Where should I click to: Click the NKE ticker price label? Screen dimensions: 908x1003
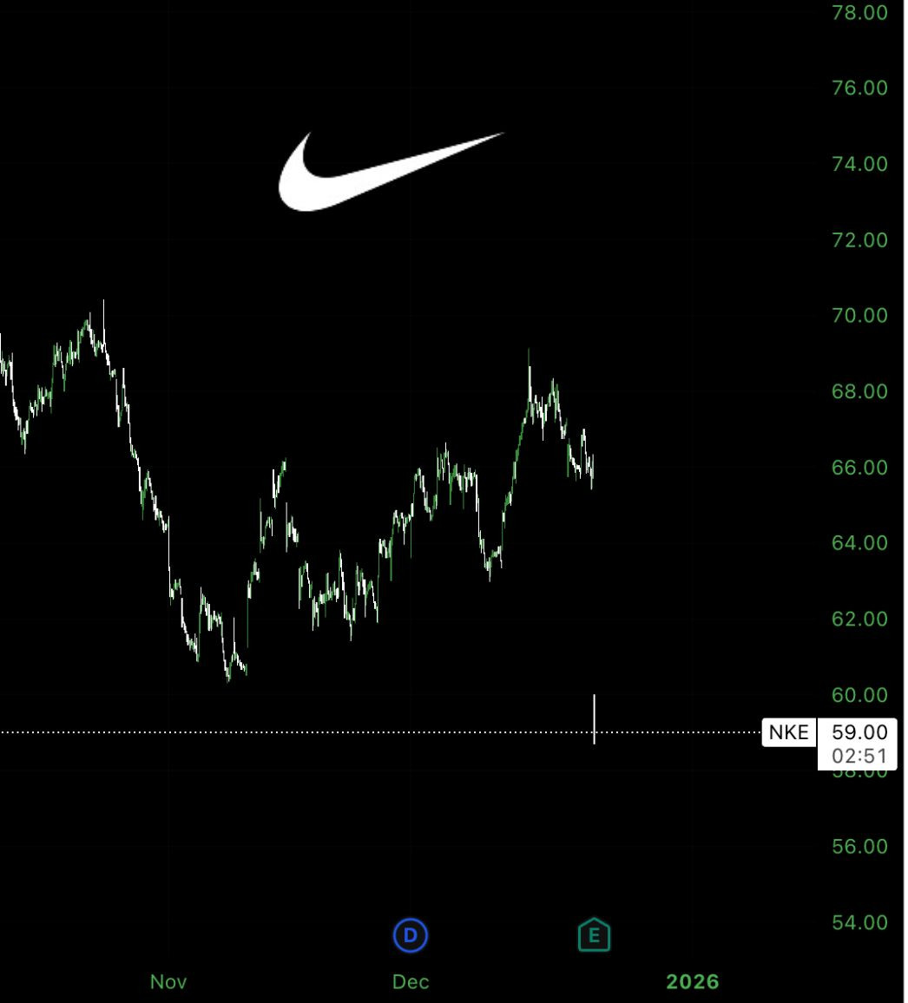[788, 731]
